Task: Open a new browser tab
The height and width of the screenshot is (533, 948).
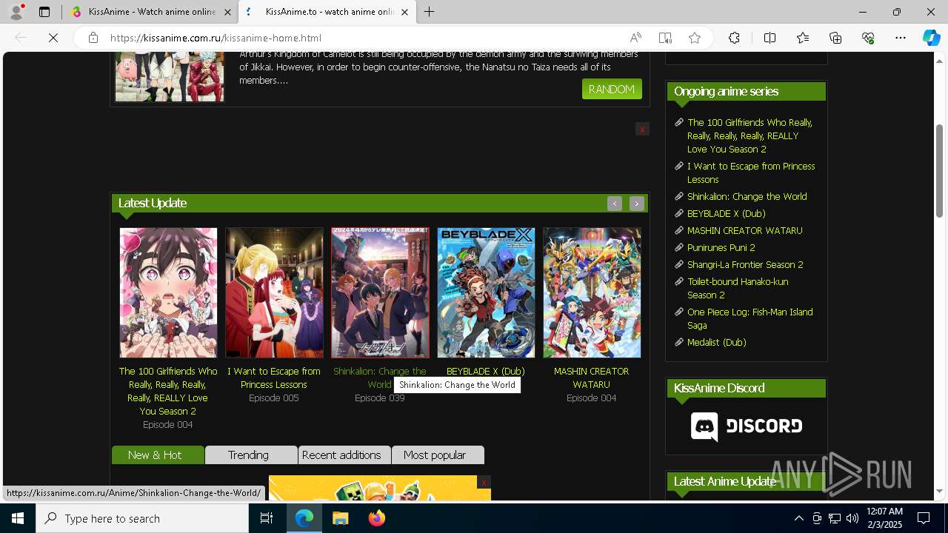Action: (x=430, y=12)
